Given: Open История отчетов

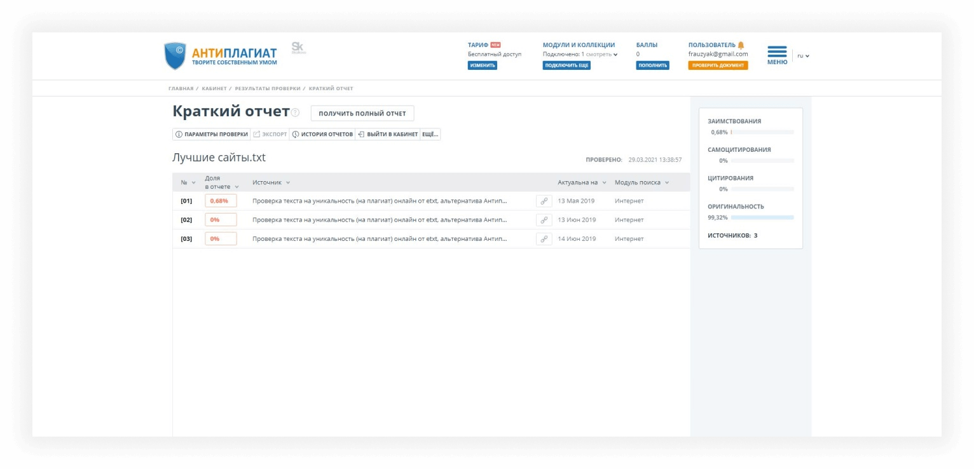Looking at the screenshot, I should point(322,134).
